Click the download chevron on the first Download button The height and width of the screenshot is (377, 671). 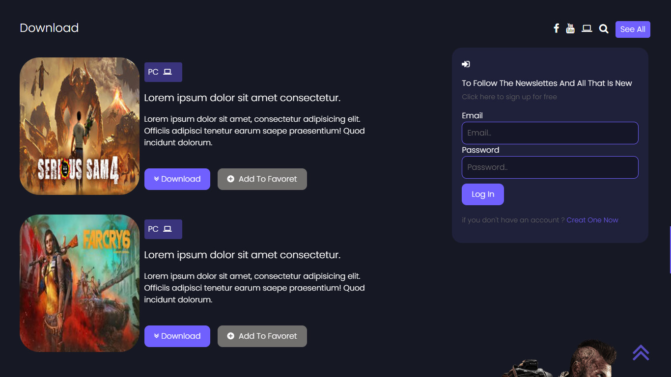(157, 179)
